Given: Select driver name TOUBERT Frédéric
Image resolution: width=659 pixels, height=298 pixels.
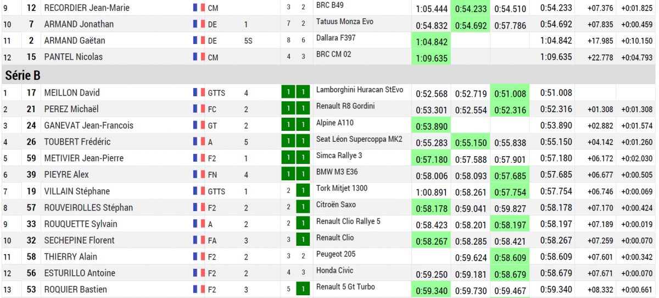Looking at the screenshot, I should coord(77,142).
